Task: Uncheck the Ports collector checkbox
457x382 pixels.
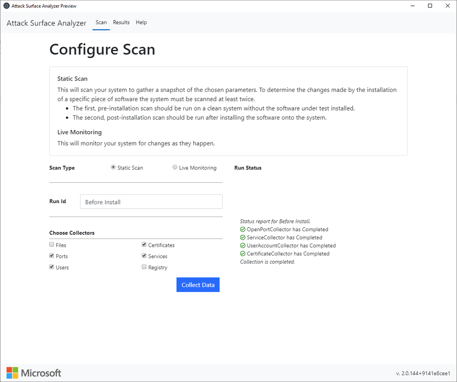Action: (x=52, y=255)
